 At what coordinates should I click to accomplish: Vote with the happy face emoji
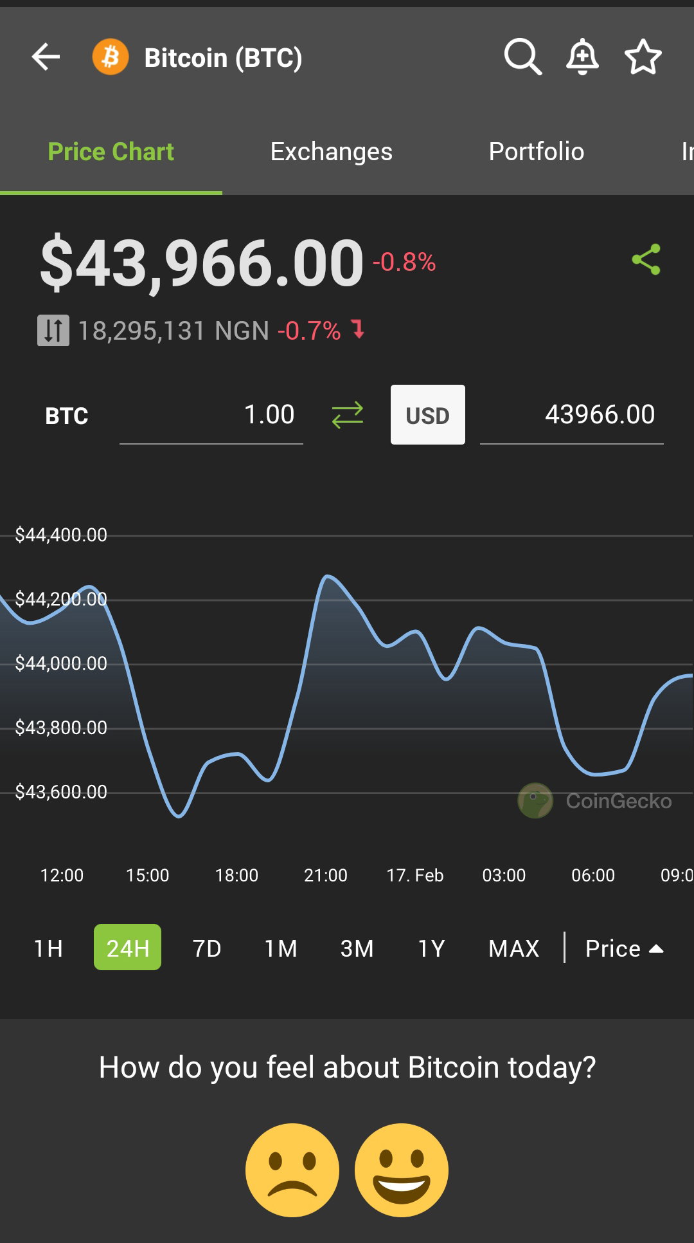point(402,1170)
